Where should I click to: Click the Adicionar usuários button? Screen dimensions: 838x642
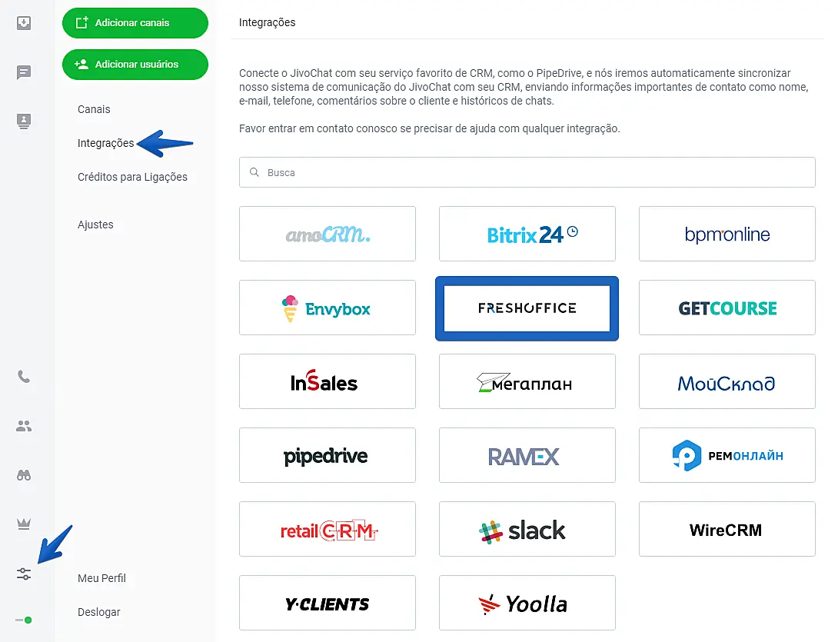pos(135,65)
